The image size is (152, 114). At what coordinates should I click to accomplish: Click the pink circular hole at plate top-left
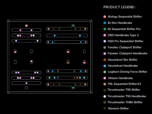26,26
